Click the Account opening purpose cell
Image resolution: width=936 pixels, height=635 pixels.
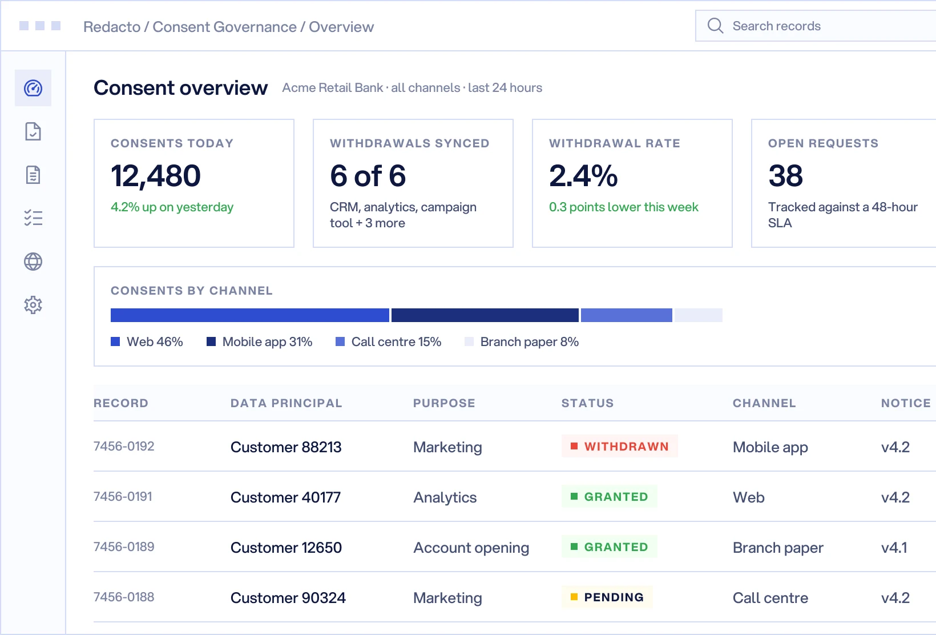471,548
